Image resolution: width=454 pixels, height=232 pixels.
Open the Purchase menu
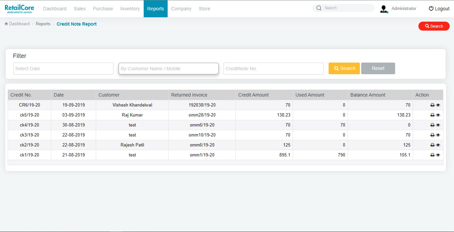pos(103,9)
